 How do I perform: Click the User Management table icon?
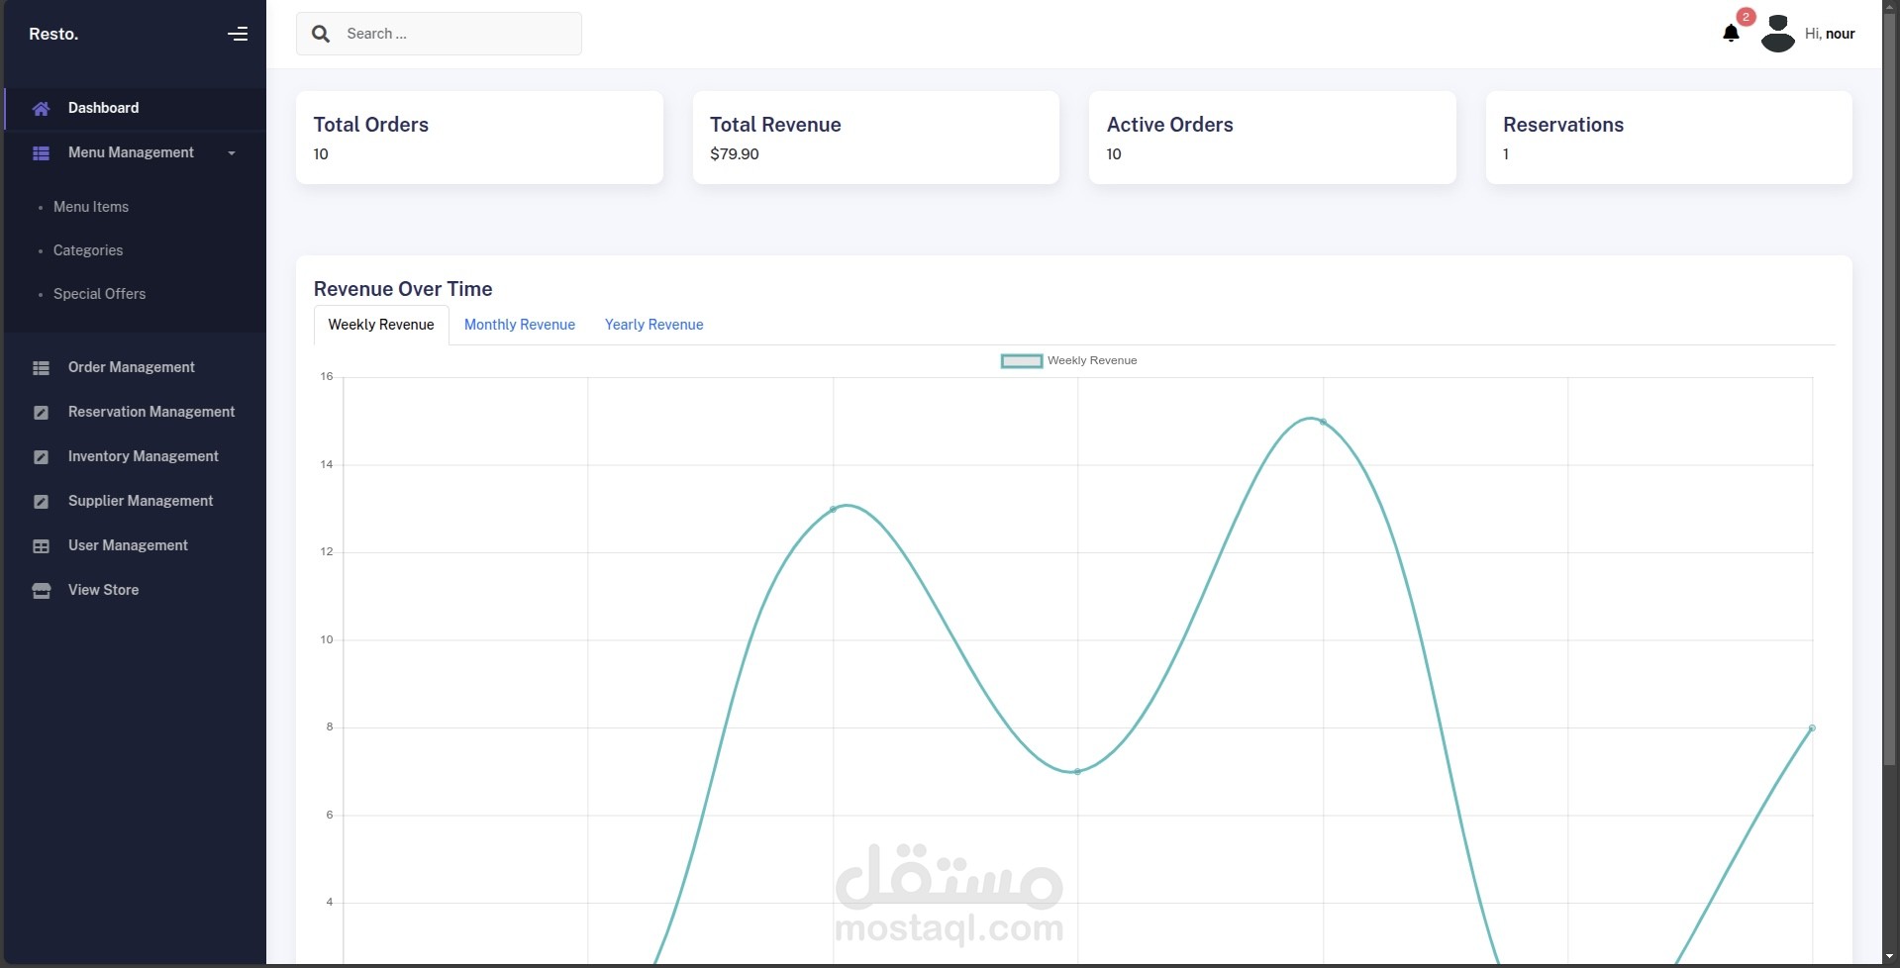click(x=41, y=546)
